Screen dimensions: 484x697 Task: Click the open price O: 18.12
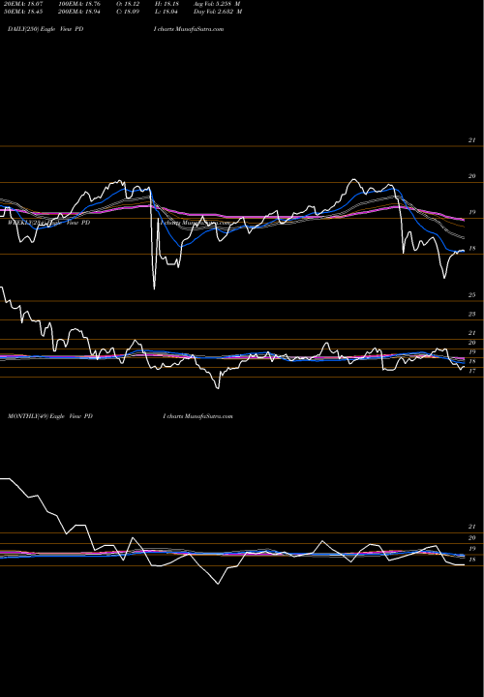(128, 4)
